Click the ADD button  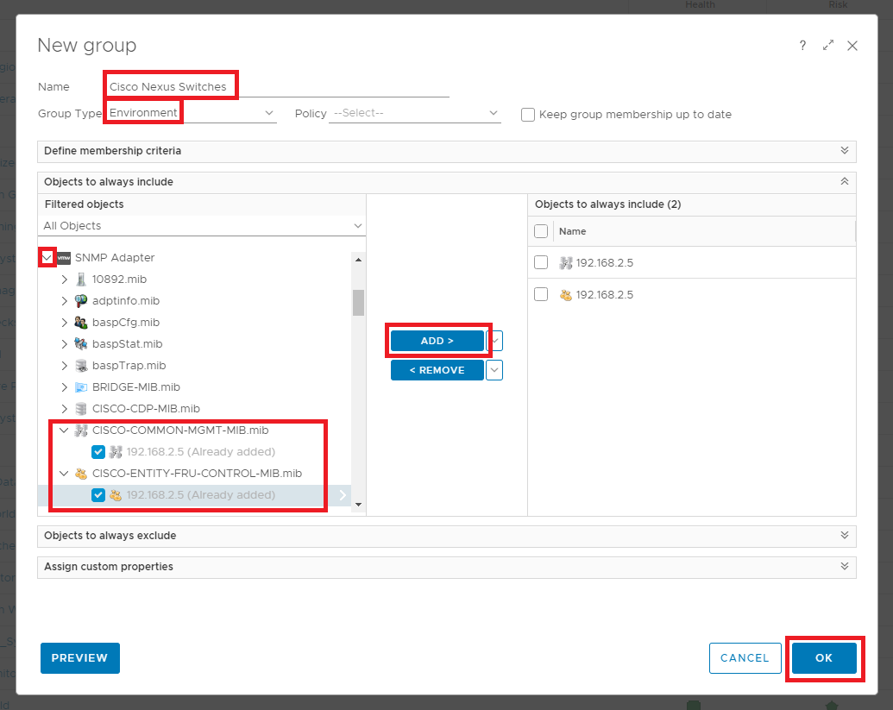(x=437, y=341)
